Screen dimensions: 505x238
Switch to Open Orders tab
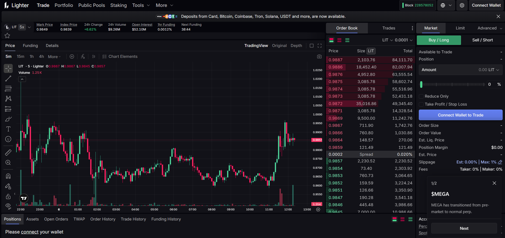click(x=56, y=219)
